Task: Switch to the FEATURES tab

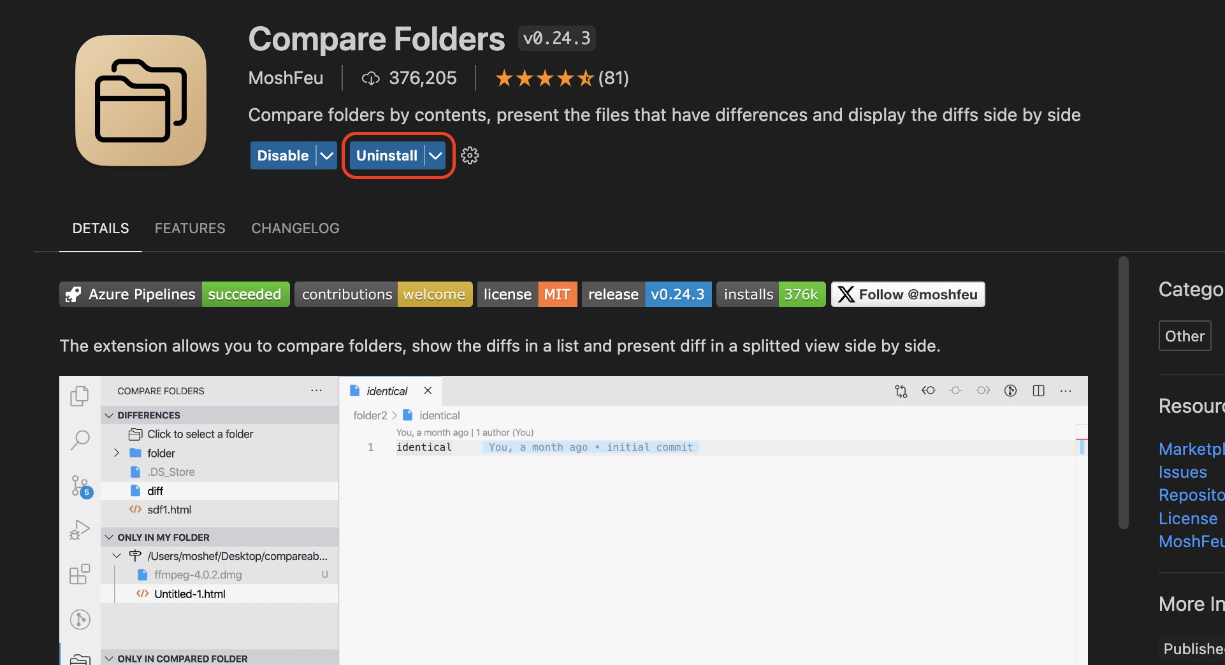Action: point(189,228)
